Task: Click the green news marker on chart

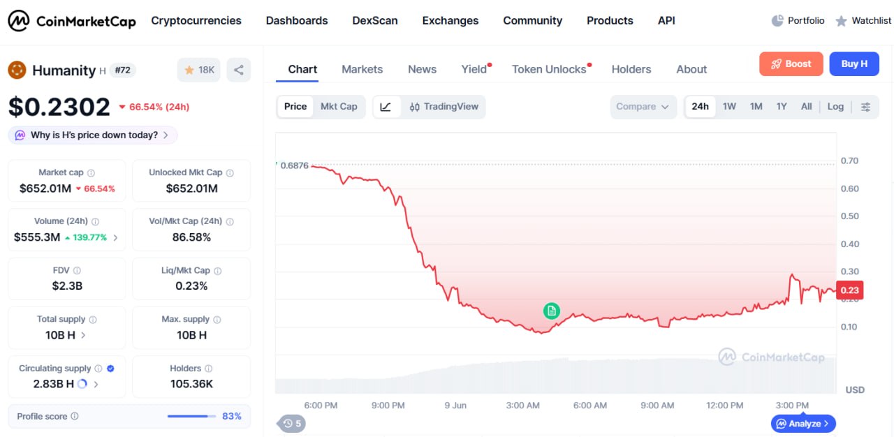Action: [x=552, y=311]
